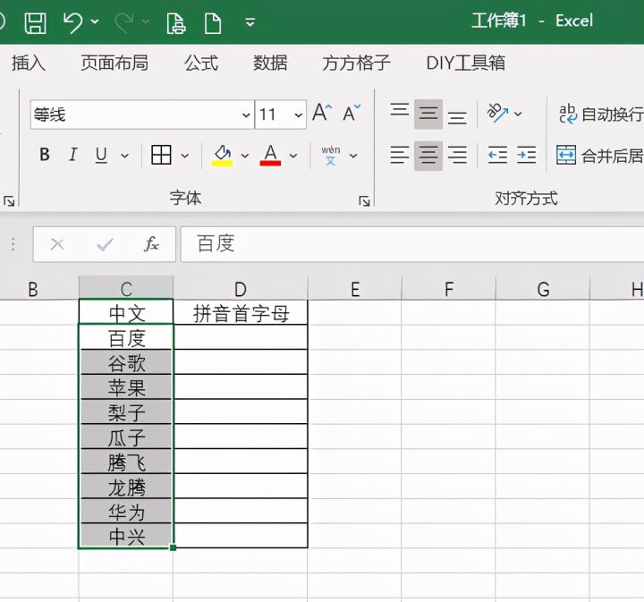Open the 插入 ribbon tab
This screenshot has height=602, width=644.
[x=29, y=63]
